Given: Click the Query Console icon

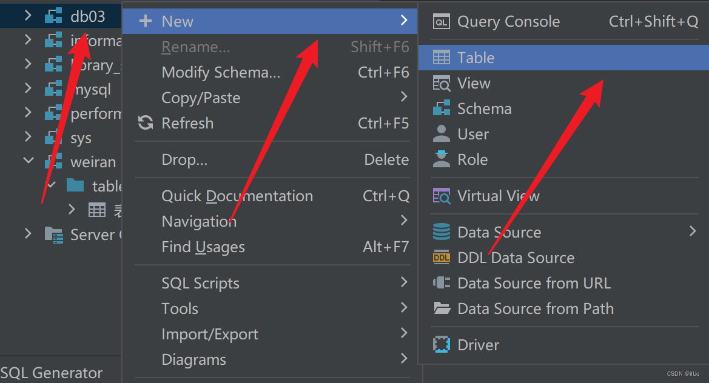Looking at the screenshot, I should click(x=441, y=22).
